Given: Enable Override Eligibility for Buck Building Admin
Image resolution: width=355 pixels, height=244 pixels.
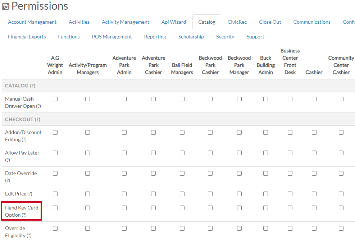Looking at the screenshot, I should (x=265, y=229).
